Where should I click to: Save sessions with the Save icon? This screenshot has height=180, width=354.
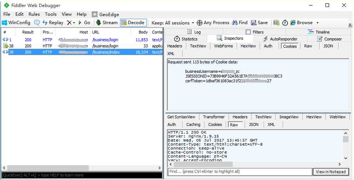(253, 23)
